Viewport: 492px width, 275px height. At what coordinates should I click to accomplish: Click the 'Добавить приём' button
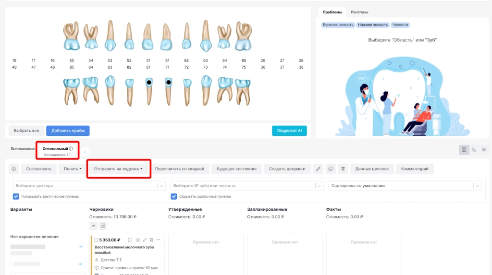(68, 131)
